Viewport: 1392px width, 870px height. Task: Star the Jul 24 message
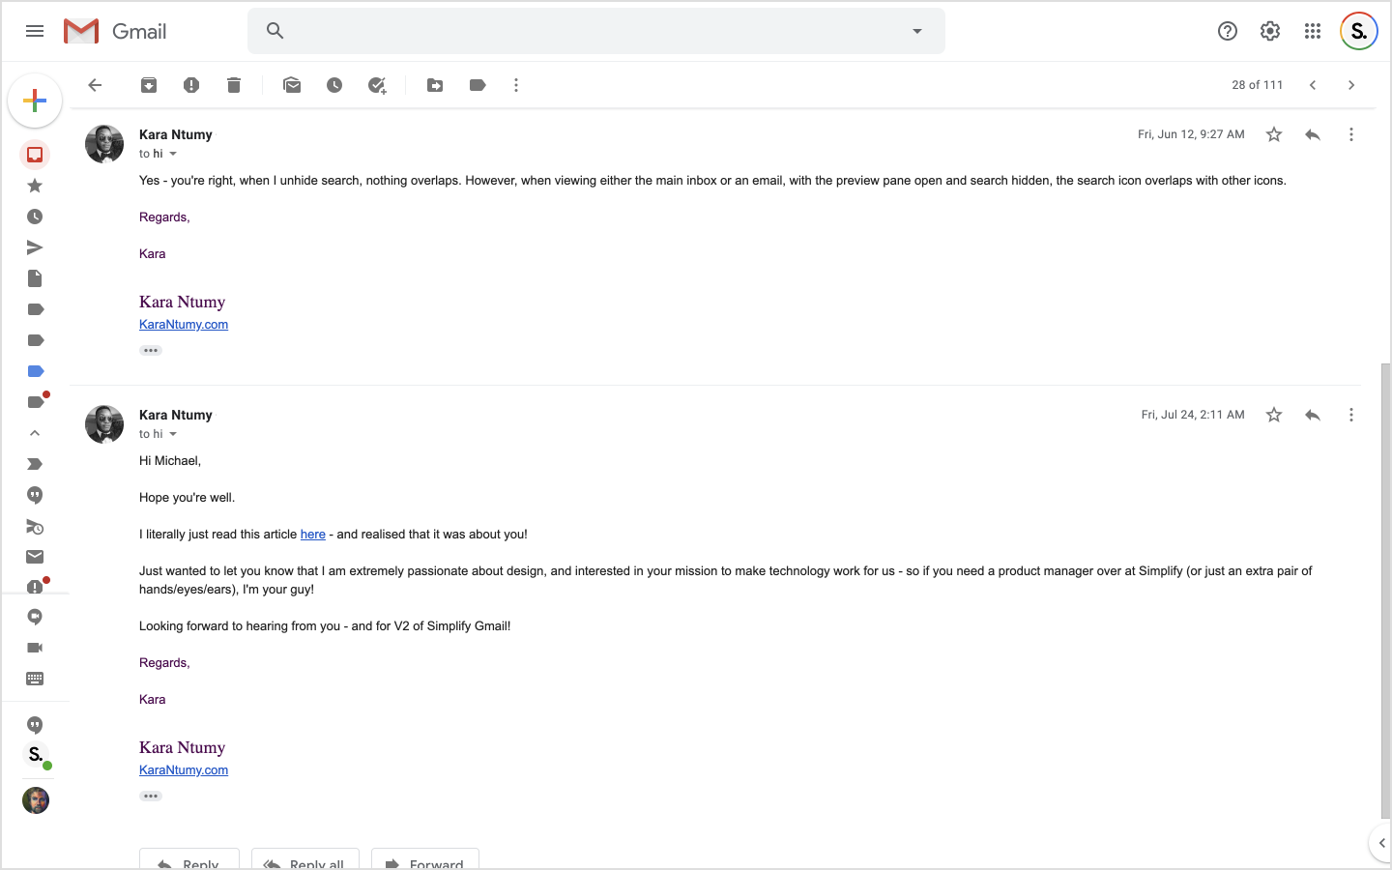pos(1274,415)
